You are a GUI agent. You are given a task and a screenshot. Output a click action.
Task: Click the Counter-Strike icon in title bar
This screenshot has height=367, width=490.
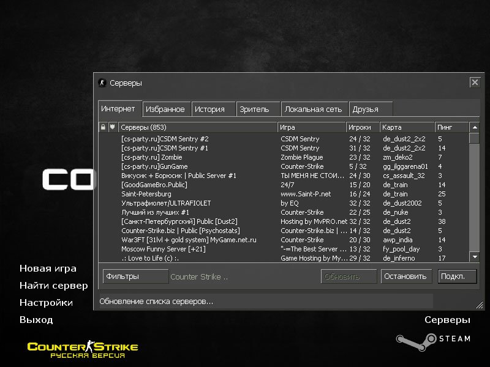pos(102,83)
